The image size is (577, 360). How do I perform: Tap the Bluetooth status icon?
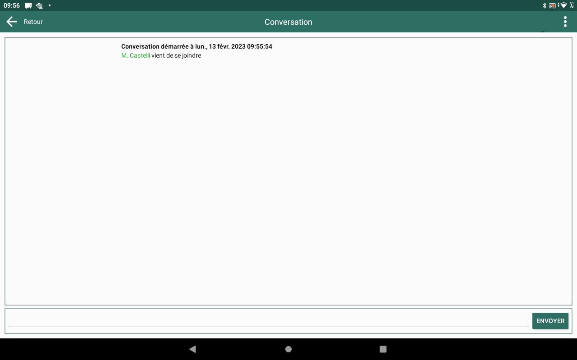click(545, 5)
